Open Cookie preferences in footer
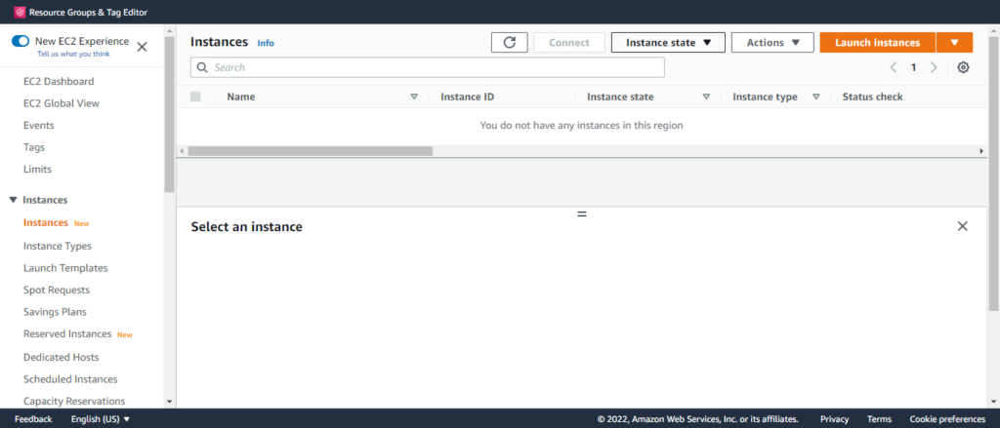Viewport: 1000px width, 428px height. tap(947, 419)
